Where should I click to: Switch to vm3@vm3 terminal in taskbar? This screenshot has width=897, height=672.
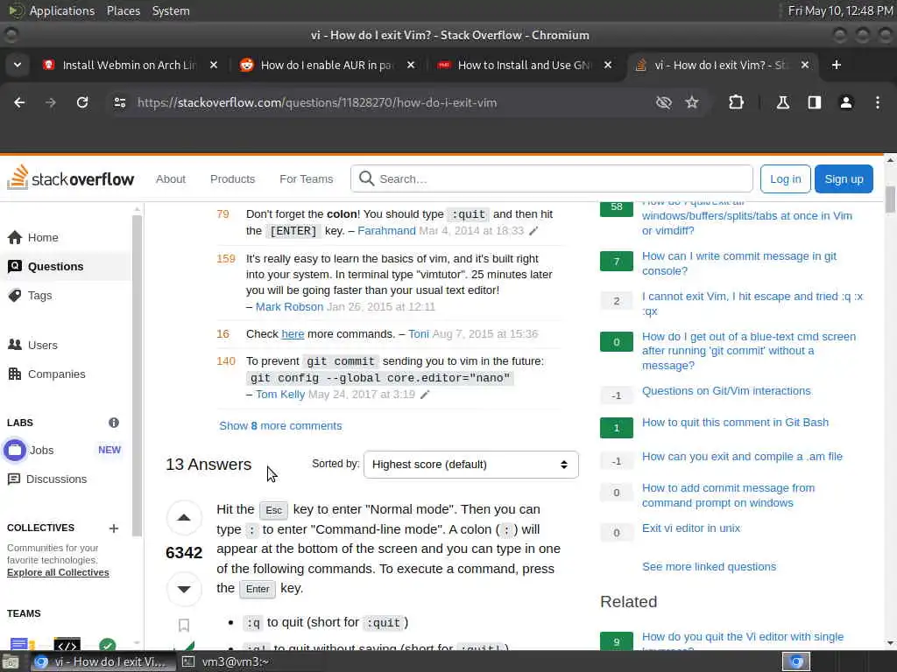(x=226, y=661)
